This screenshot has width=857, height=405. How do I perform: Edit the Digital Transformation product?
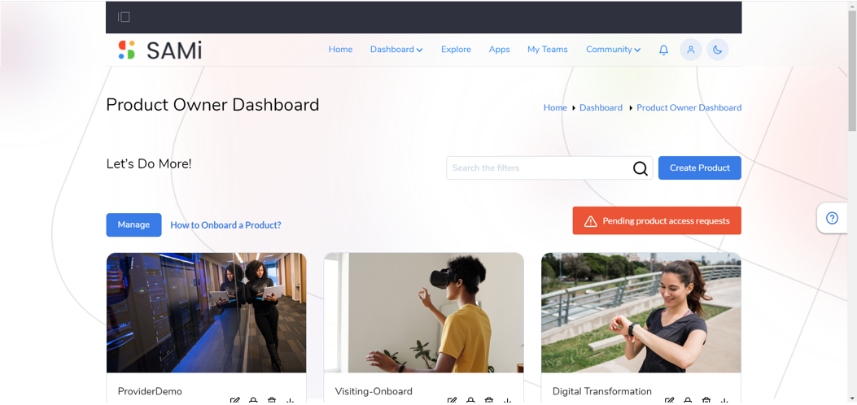(670, 401)
